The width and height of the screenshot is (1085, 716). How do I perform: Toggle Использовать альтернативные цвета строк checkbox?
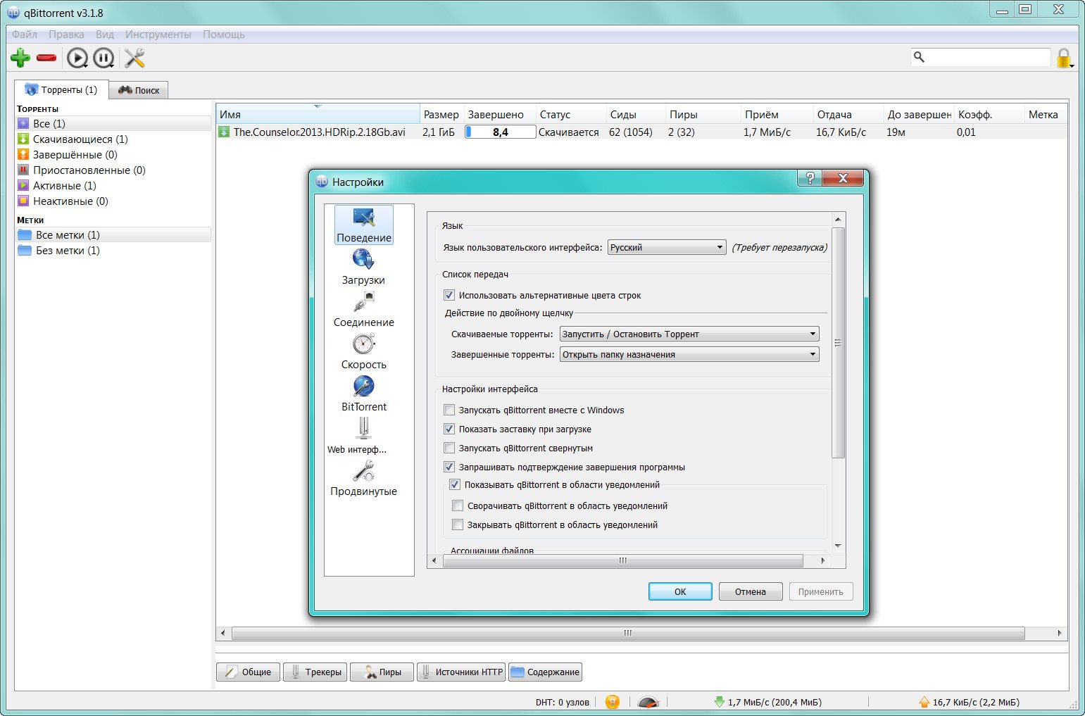tap(449, 295)
